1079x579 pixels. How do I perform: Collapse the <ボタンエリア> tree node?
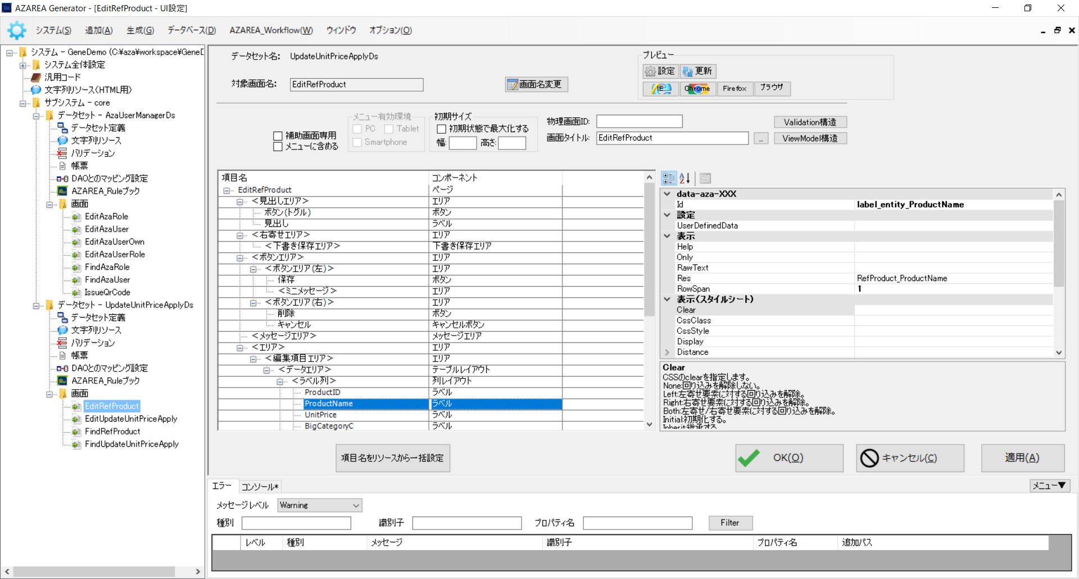point(240,257)
